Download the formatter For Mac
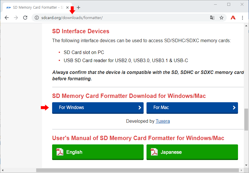The height and width of the screenshot is (173, 249). click(x=192, y=108)
